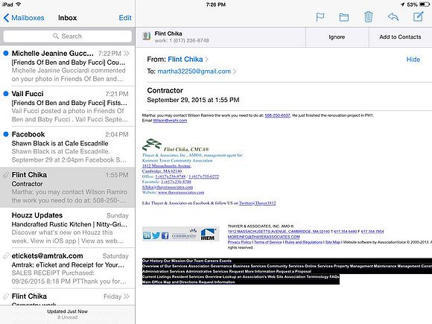Flag the open message
Viewport: 432px width, 324px height.
click(320, 17)
